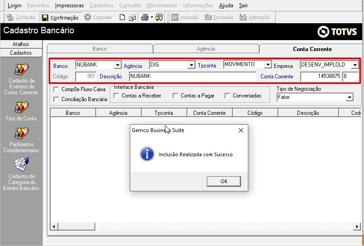Open the Ajuda menu
364x246 pixels.
[226, 5]
